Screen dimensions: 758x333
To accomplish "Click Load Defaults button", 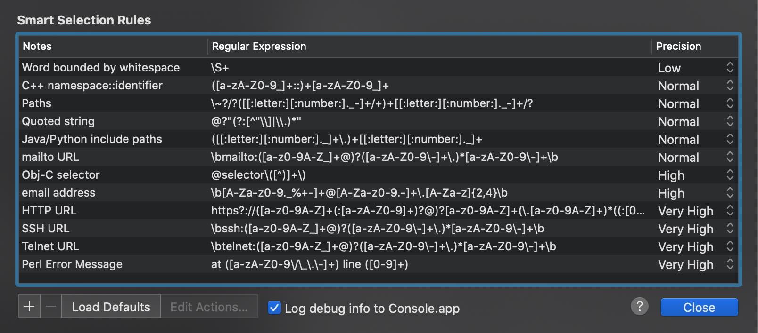I will [111, 307].
